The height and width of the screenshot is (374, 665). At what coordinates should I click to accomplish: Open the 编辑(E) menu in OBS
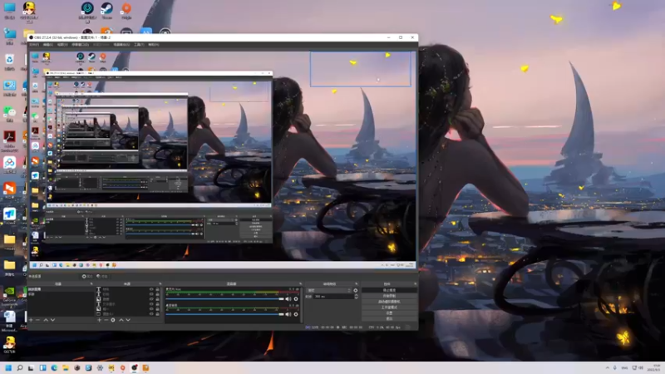point(48,45)
